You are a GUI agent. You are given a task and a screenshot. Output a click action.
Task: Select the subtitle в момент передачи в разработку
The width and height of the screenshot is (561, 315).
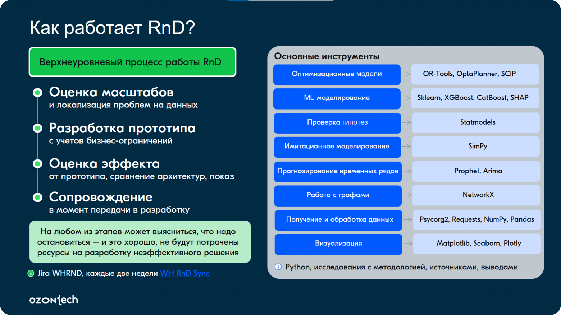pyautogui.click(x=119, y=210)
